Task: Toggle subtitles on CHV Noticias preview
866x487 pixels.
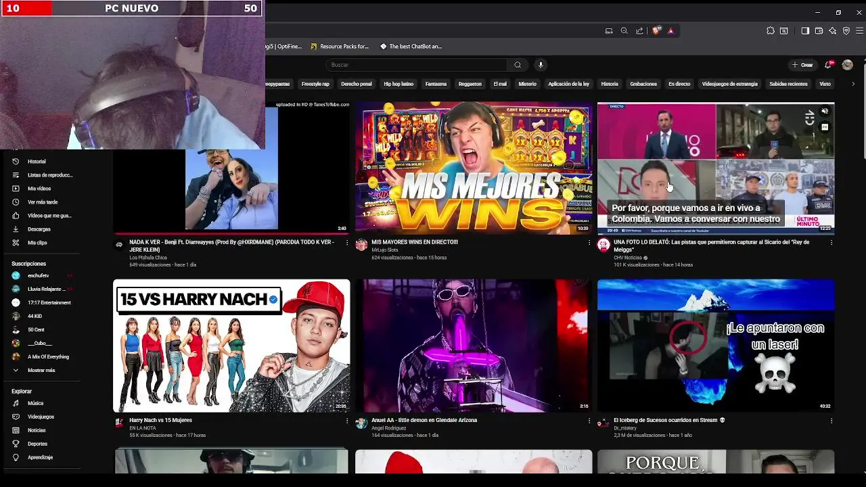Action: [x=825, y=126]
